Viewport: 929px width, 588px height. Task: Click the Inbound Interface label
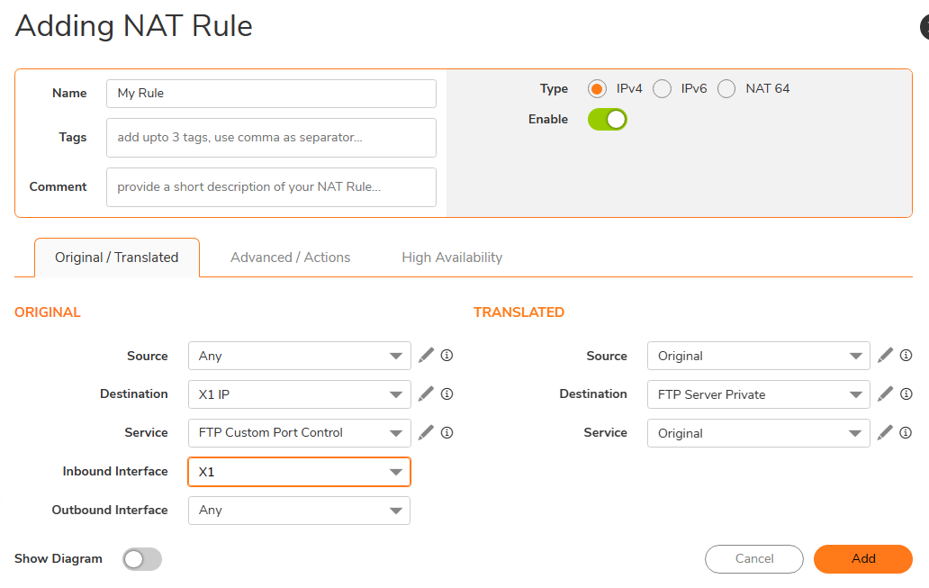(115, 471)
